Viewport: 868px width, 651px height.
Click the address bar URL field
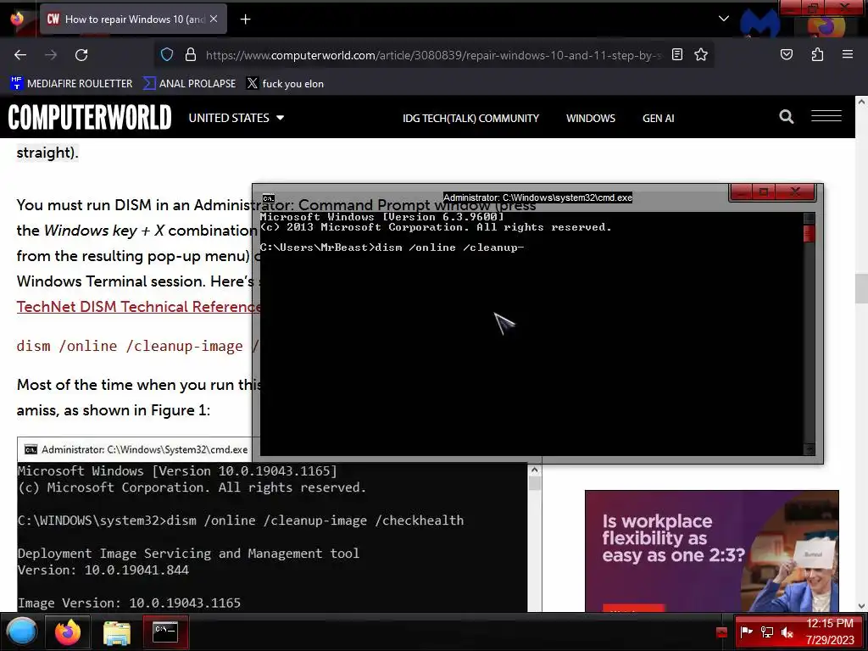click(433, 55)
